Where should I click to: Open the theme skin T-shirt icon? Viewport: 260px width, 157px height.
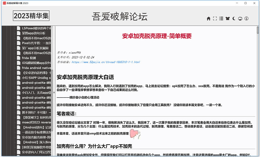pyautogui.click(x=228, y=18)
